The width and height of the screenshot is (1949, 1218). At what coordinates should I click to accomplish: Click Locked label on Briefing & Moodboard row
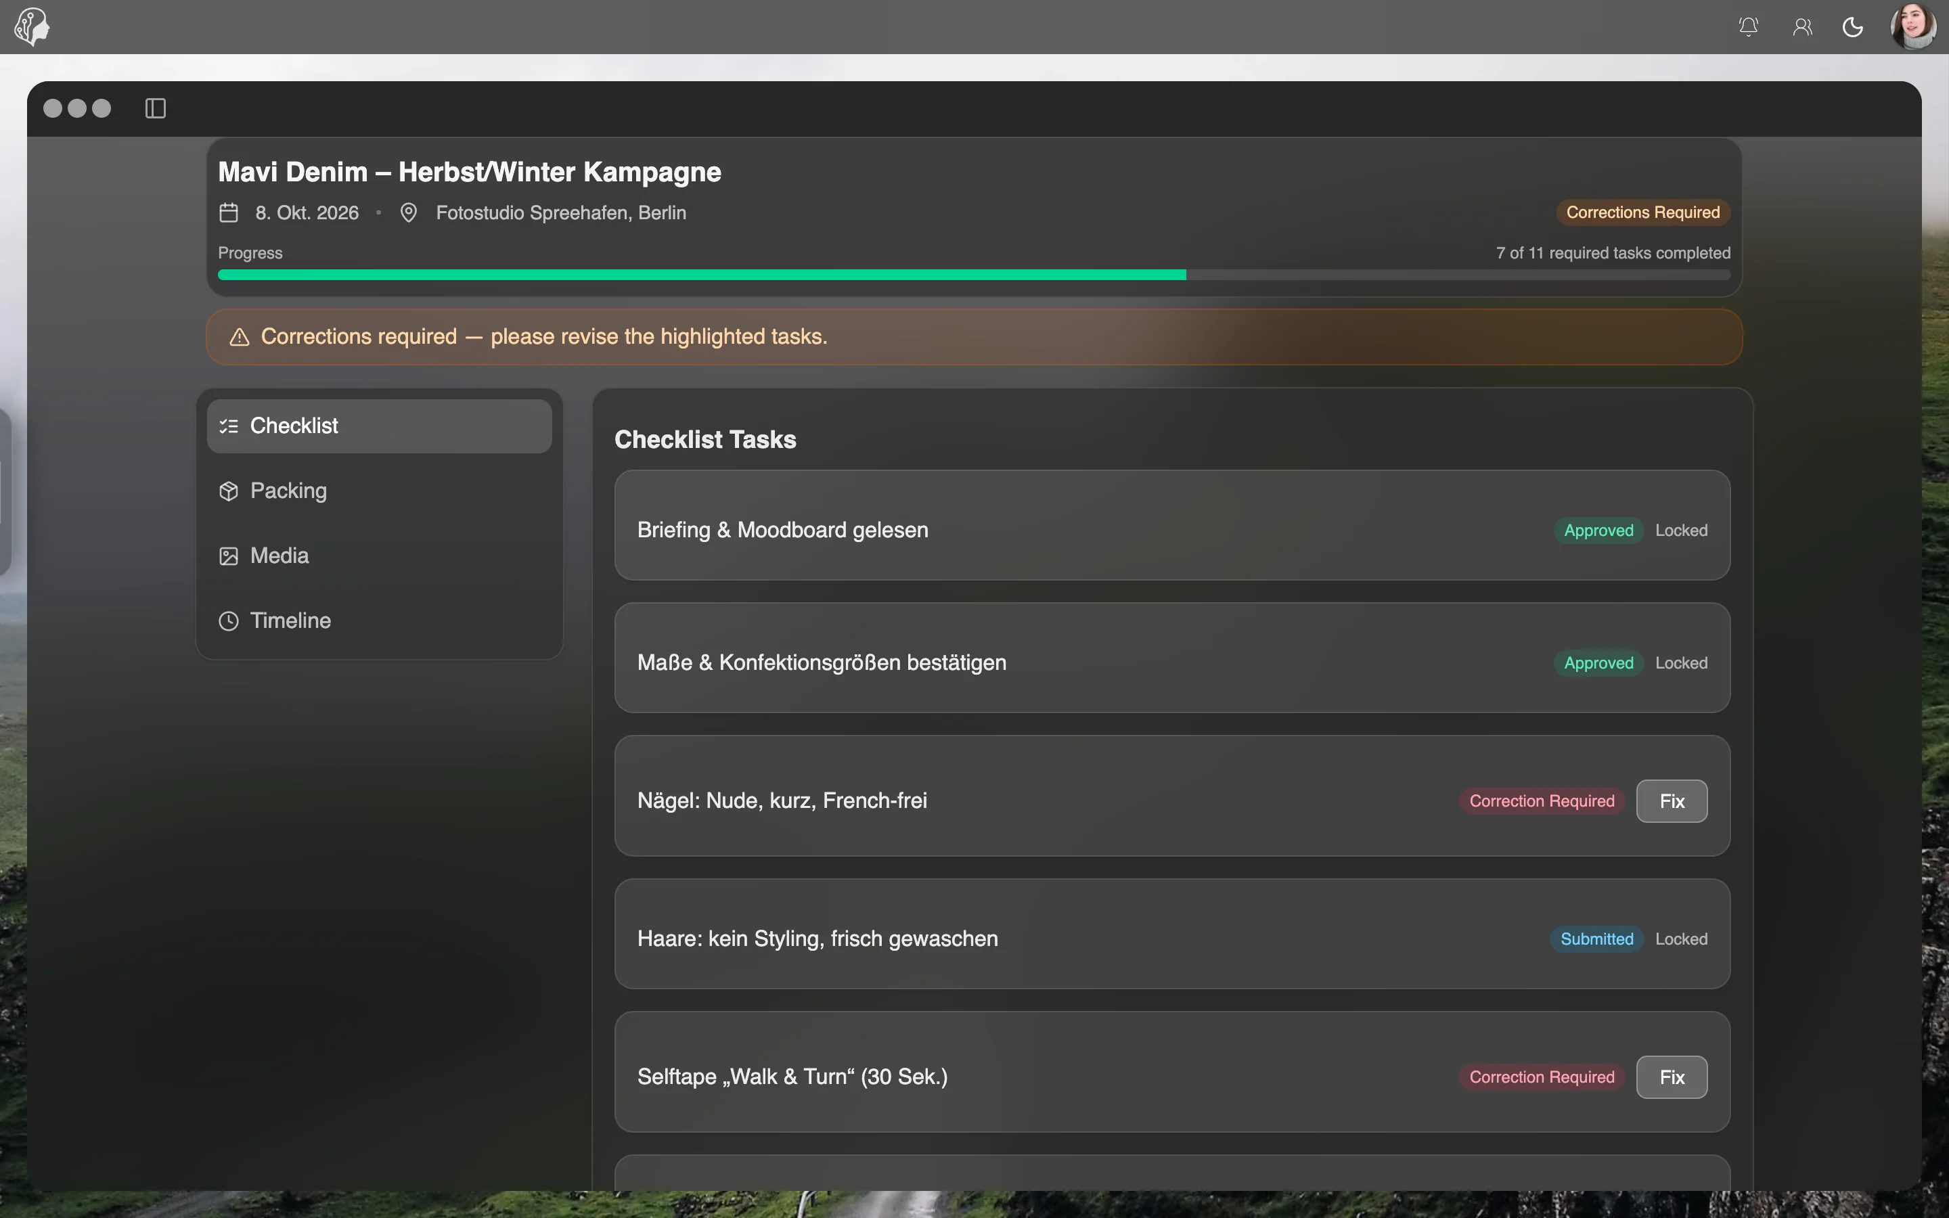[1682, 530]
